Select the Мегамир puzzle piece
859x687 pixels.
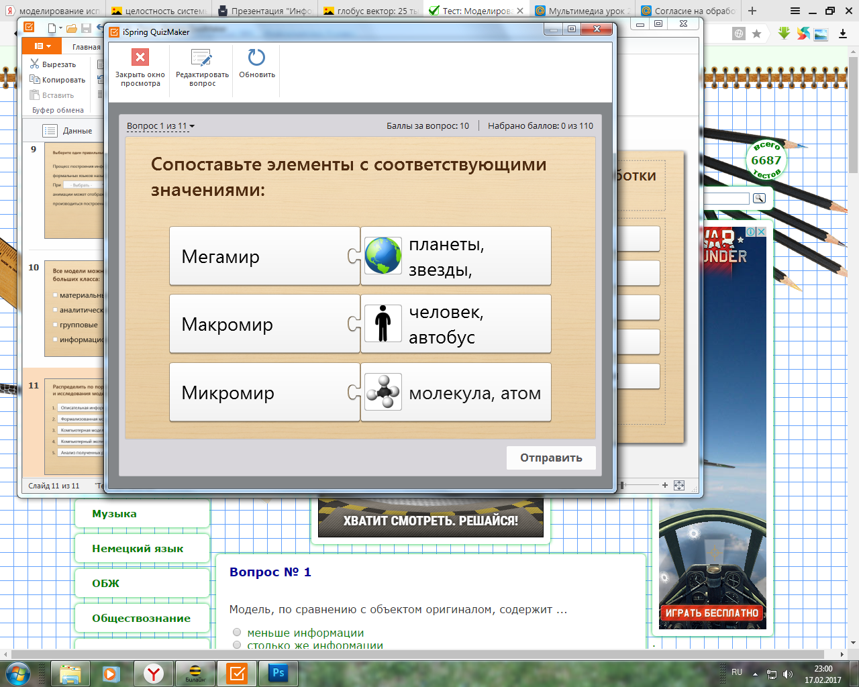[x=264, y=256]
